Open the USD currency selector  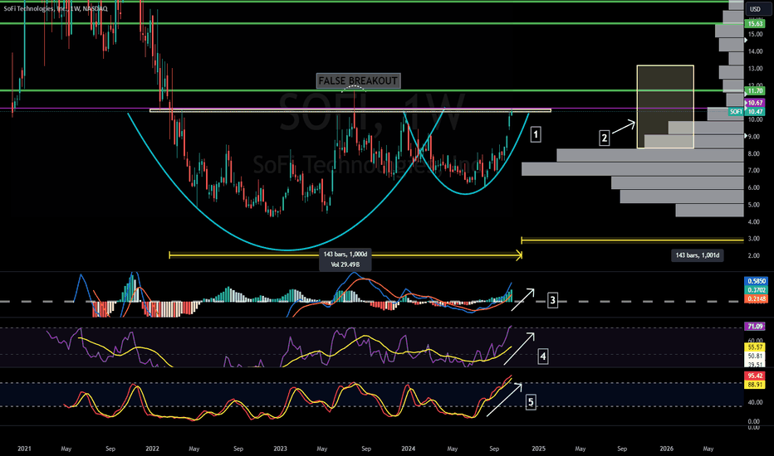755,9
